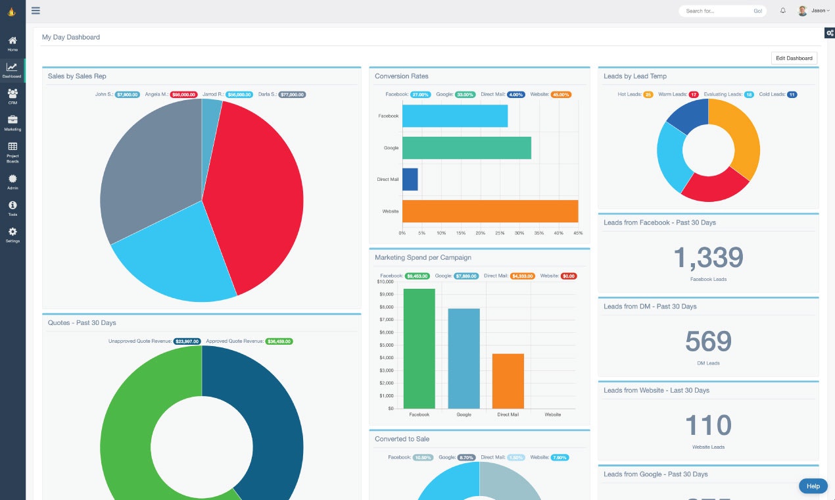835x500 pixels.
Task: Open notifications via the bell icon
Action: [x=783, y=11]
